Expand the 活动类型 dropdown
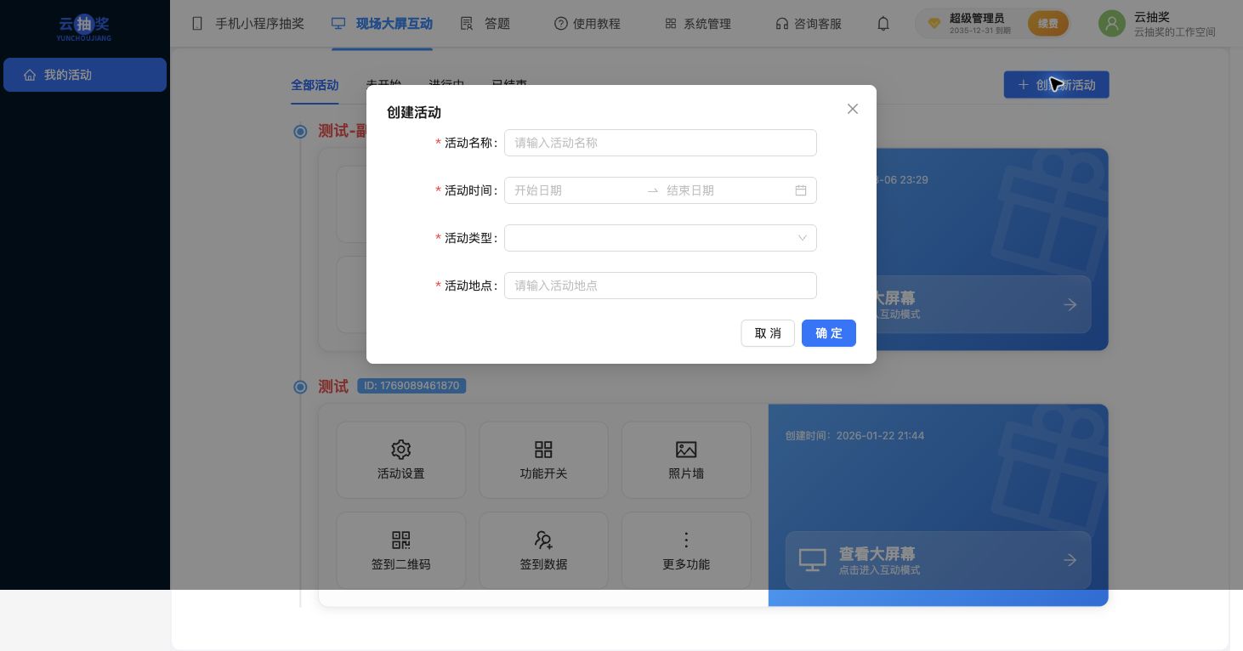The width and height of the screenshot is (1243, 651). [x=661, y=238]
